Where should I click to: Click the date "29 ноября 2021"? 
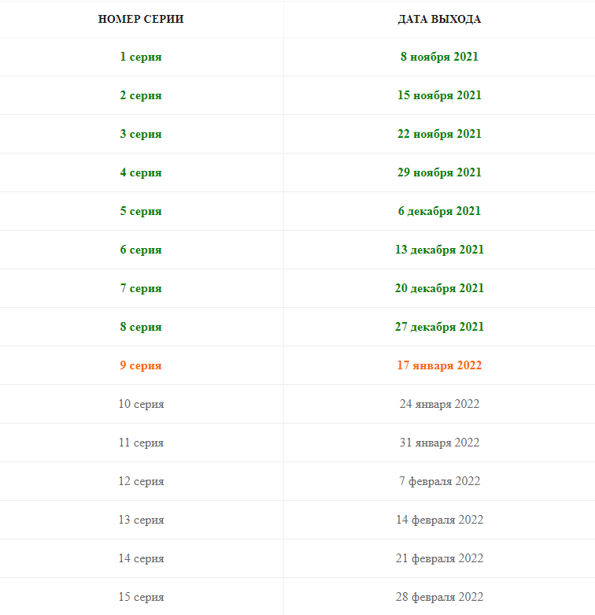click(439, 172)
